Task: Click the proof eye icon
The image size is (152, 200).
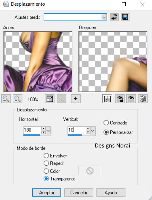Action: coord(131,99)
